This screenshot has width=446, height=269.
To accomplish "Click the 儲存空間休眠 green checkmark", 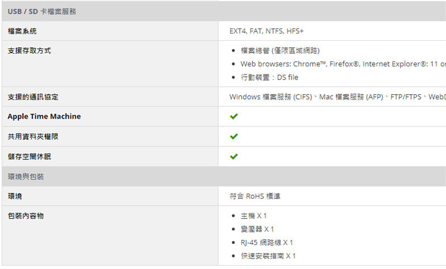I will (234, 156).
